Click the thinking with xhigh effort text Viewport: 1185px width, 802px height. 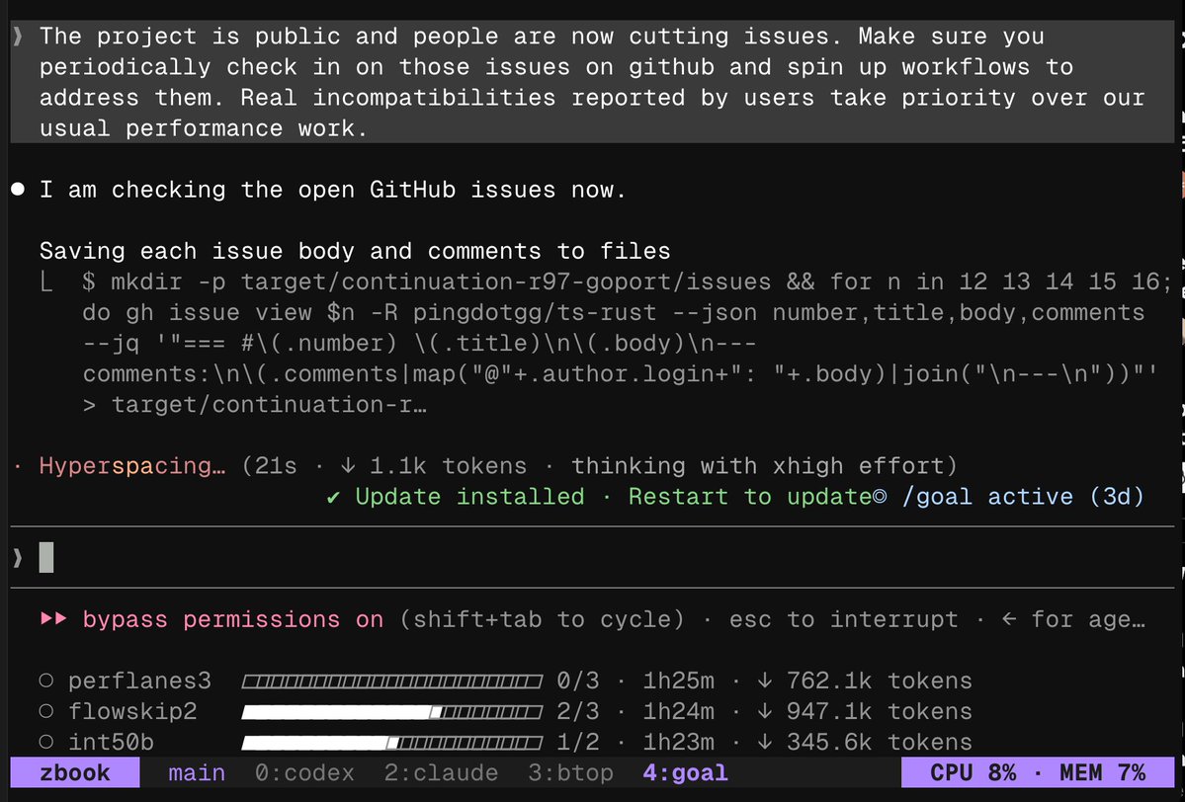point(757,466)
